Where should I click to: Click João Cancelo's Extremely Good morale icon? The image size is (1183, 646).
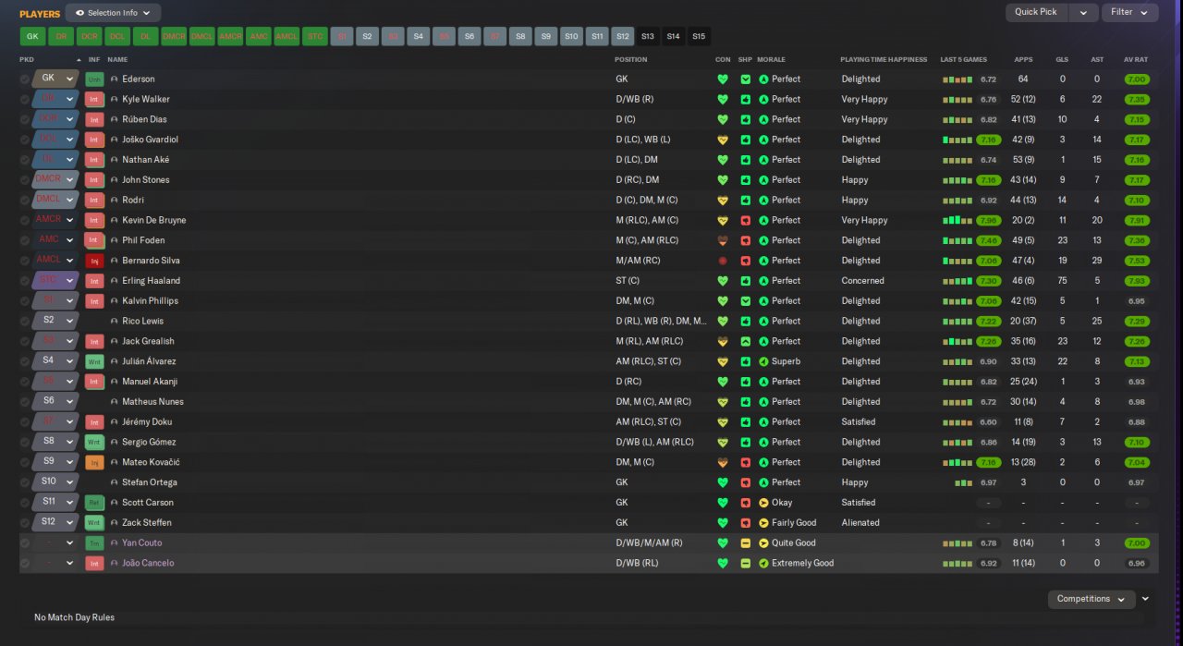pyautogui.click(x=763, y=563)
